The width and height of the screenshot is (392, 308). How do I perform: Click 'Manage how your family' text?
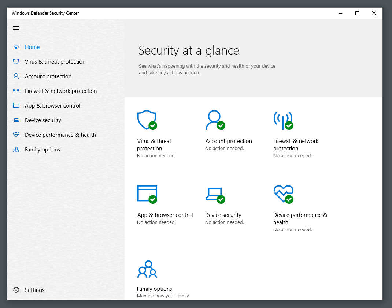(x=163, y=296)
